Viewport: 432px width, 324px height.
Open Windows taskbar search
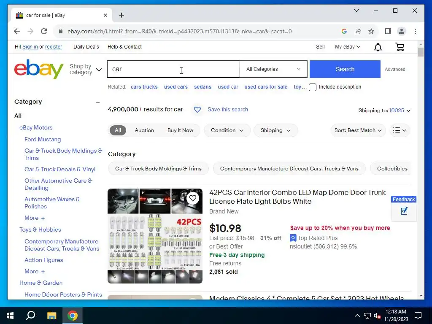30,316
